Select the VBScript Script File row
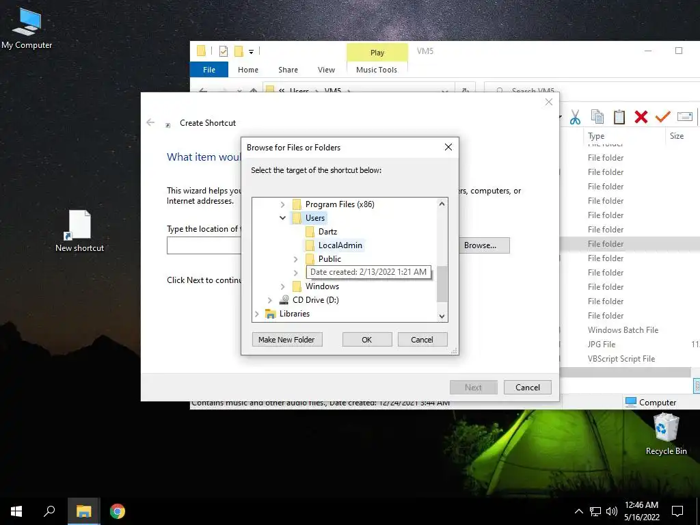The image size is (700, 525). click(x=621, y=358)
